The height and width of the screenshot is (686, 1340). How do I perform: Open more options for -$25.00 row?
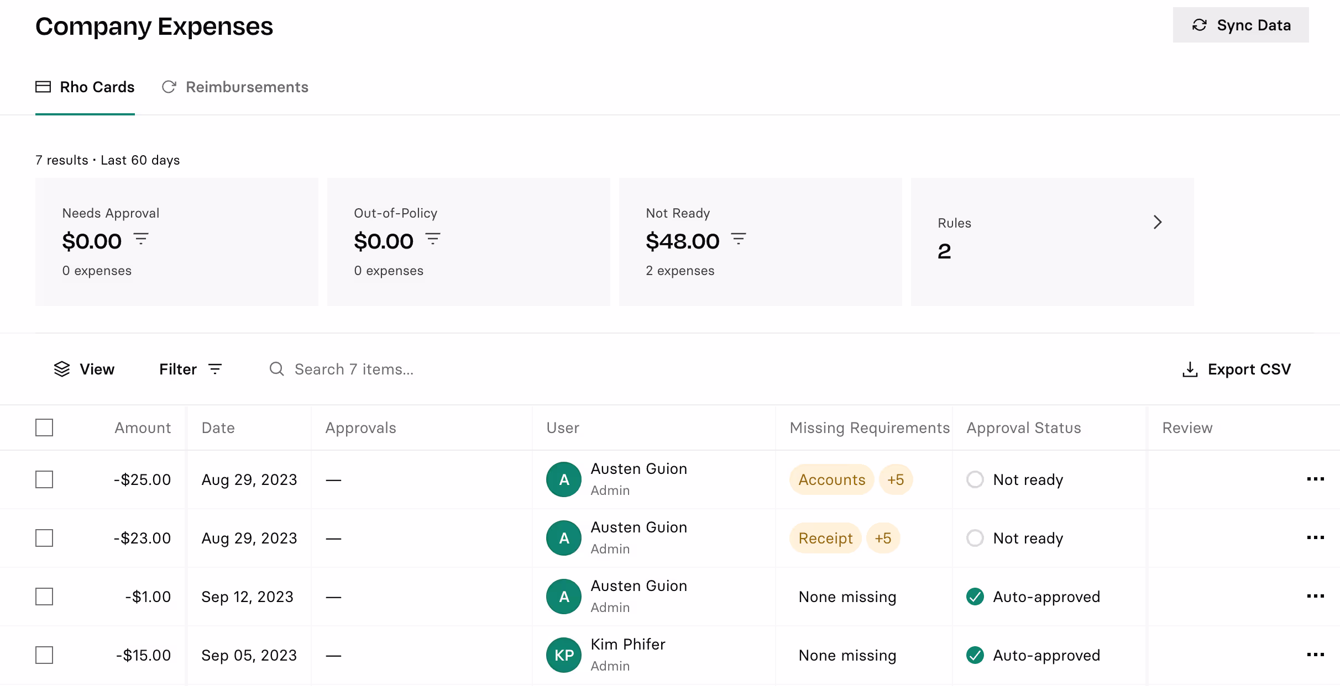point(1315,479)
